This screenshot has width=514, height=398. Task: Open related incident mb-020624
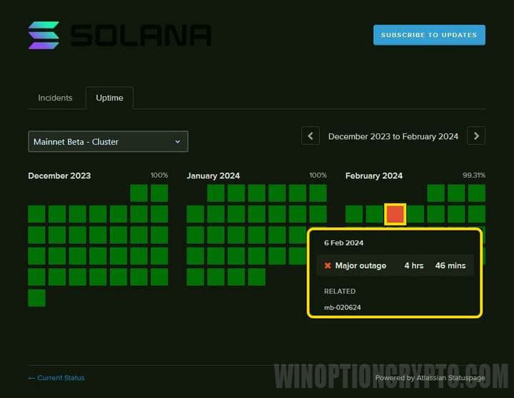pos(341,307)
